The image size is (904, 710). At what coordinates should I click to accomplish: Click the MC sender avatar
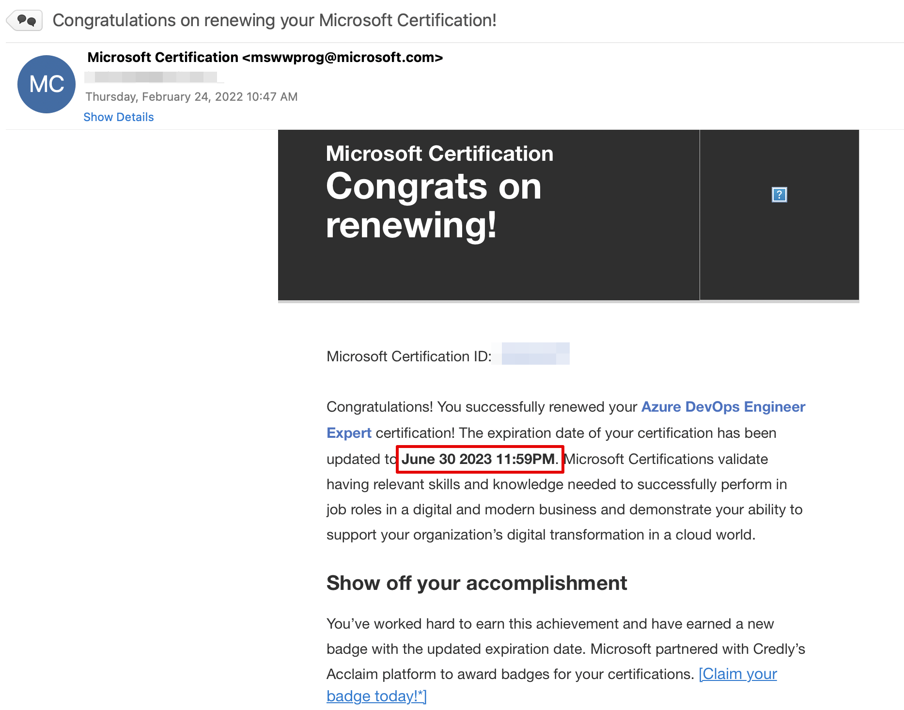pos(47,84)
